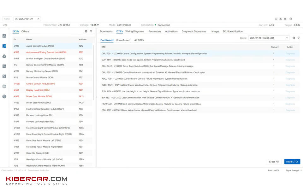Viewport: 303px width, 189px height.
Task: Click the filter icon in ECUs panel
Action: [x=91, y=31]
